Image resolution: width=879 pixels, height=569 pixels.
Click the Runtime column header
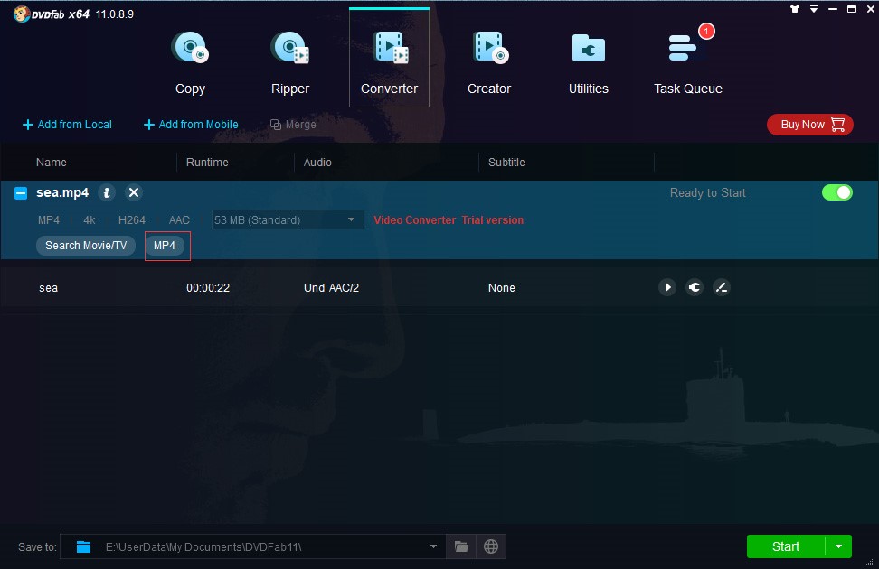tap(207, 163)
